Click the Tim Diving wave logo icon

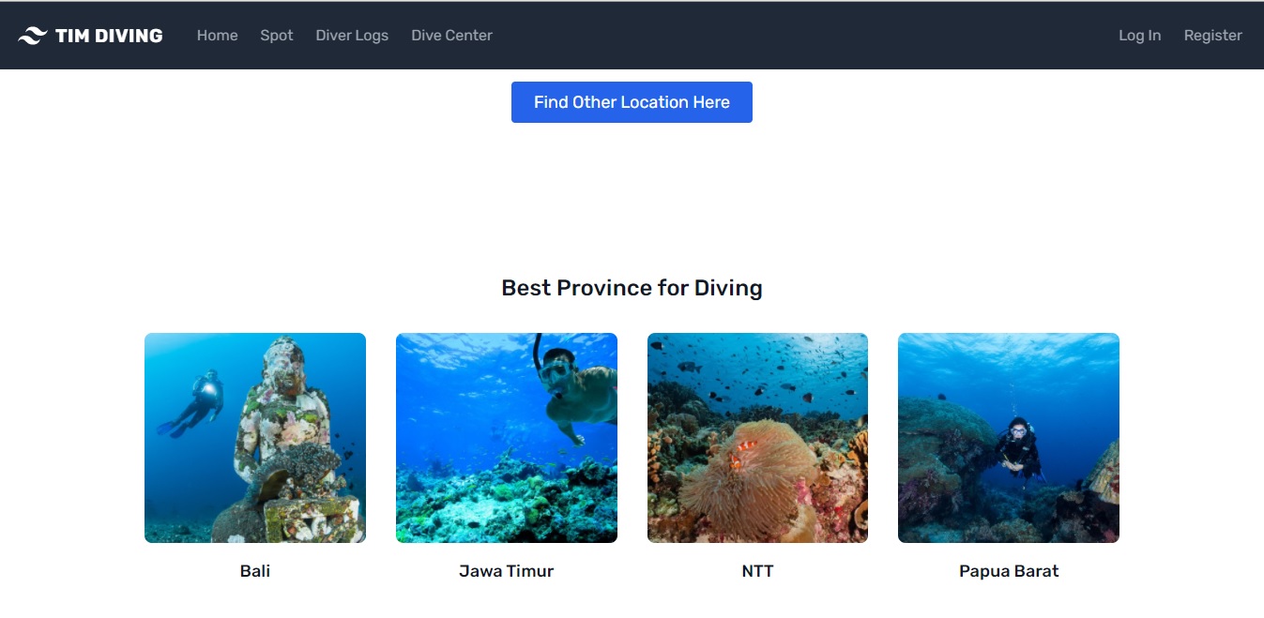click(x=33, y=36)
